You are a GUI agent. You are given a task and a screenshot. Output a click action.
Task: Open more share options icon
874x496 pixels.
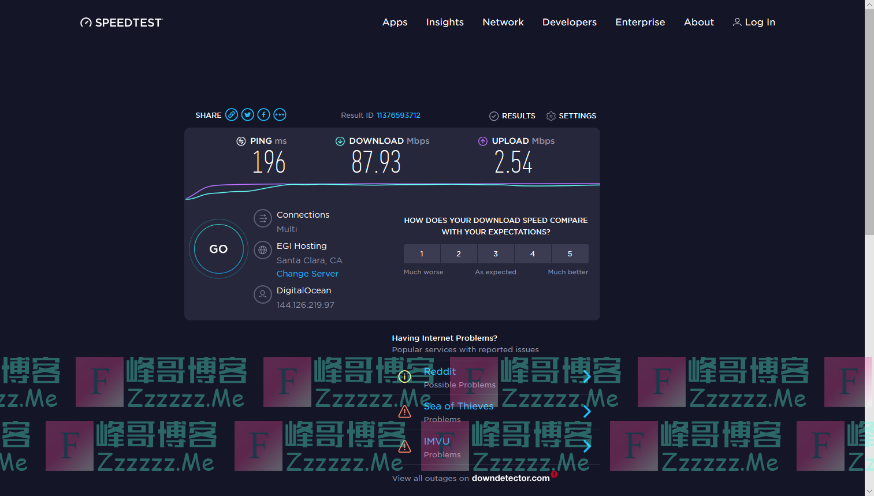click(x=280, y=115)
